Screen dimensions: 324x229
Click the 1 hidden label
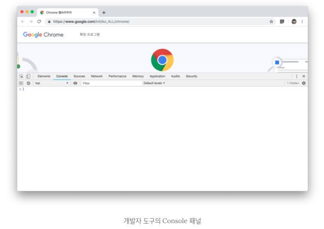293,83
